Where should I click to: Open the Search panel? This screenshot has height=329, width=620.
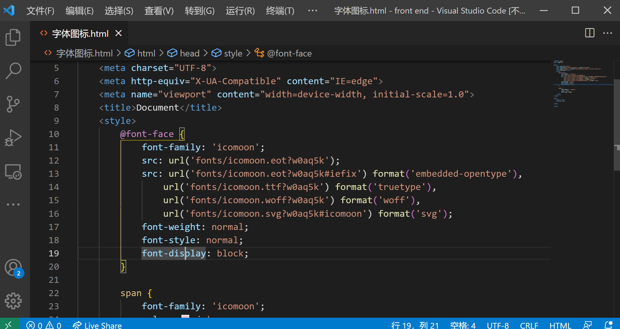pyautogui.click(x=13, y=70)
